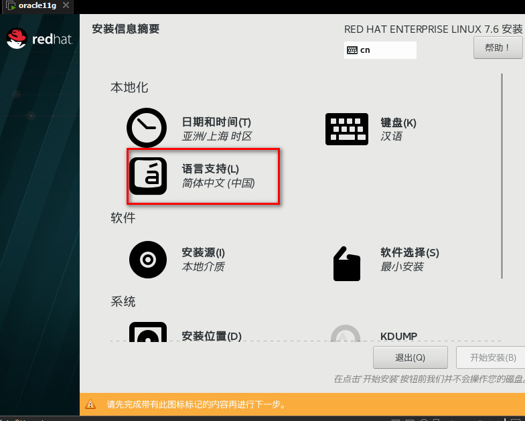Click the installation destination disk icon
This screenshot has width=525, height=421.
[148, 332]
